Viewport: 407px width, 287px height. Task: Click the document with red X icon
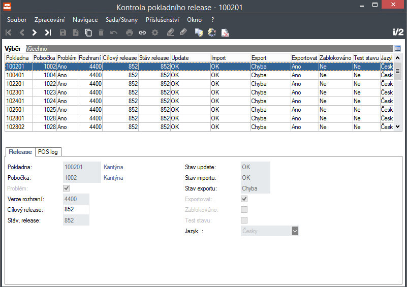[x=225, y=33]
